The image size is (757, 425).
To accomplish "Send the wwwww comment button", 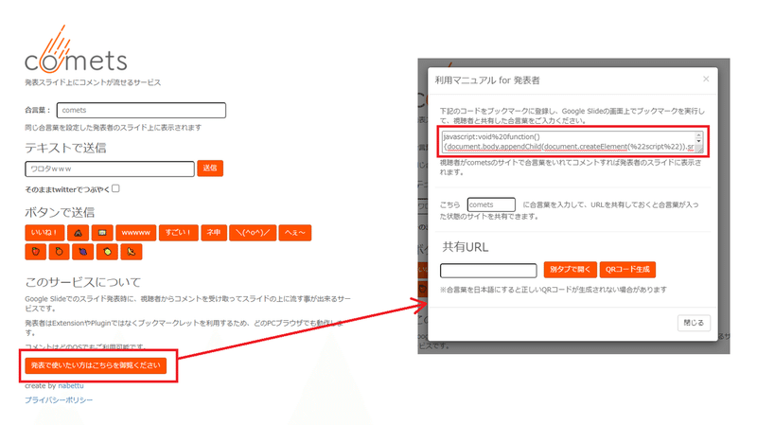I will tap(135, 233).
